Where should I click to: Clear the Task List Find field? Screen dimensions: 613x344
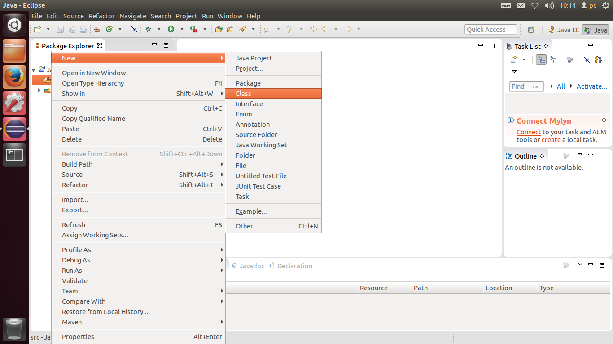click(x=536, y=86)
